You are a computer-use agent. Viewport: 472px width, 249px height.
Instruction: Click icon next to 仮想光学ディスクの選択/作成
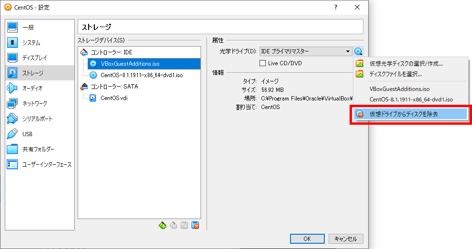(360, 64)
